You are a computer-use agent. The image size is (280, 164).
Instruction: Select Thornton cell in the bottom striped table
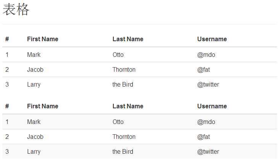point(124,137)
